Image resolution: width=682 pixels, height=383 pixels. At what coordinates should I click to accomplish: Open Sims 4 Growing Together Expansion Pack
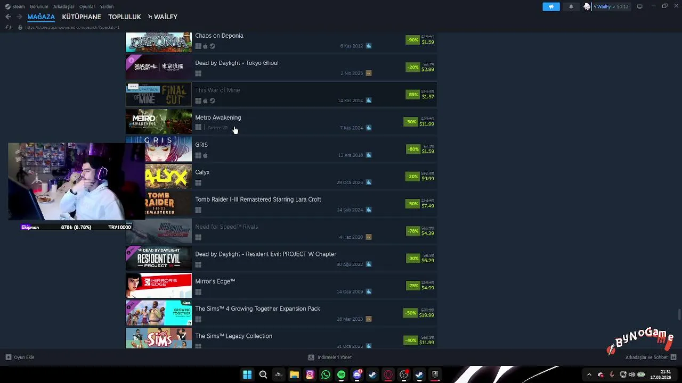[281, 313]
